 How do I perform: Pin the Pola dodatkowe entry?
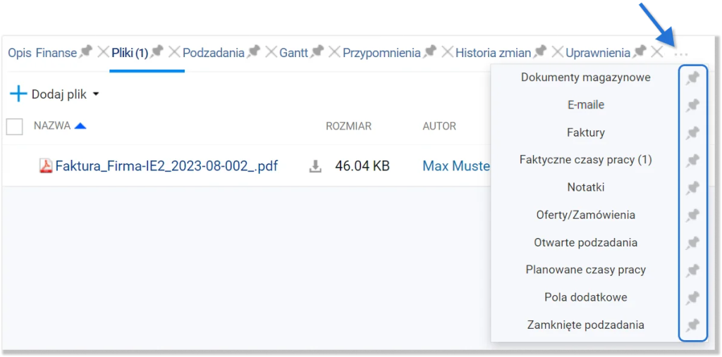(692, 298)
